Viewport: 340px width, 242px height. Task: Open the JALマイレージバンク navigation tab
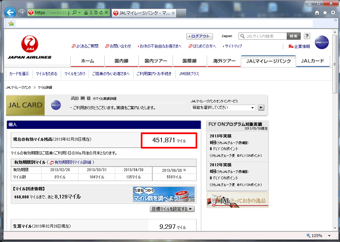pyautogui.click(x=268, y=61)
